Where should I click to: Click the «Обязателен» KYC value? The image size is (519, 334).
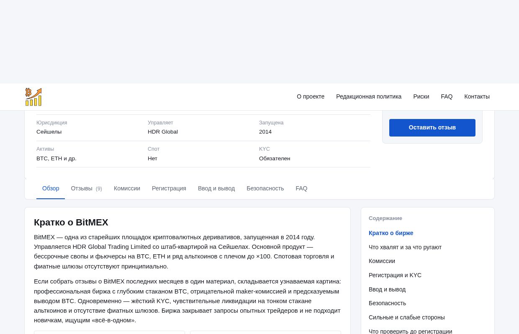tap(275, 159)
